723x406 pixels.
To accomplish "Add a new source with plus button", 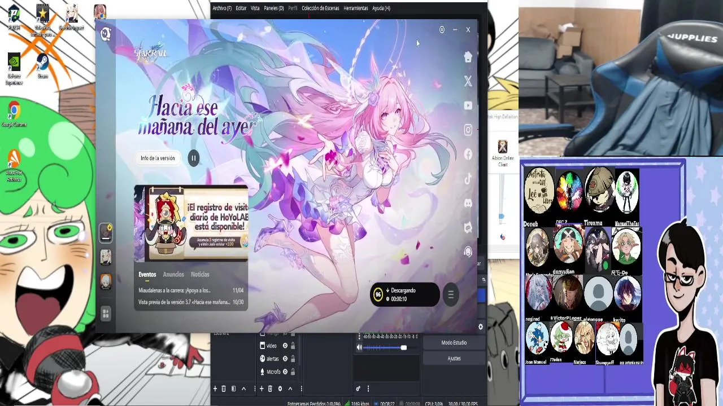I will (x=262, y=389).
